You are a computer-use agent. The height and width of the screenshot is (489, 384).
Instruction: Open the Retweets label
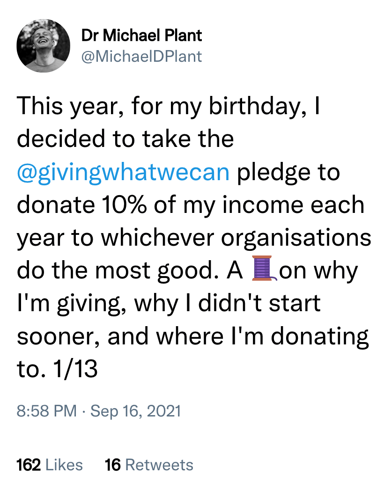point(159,465)
